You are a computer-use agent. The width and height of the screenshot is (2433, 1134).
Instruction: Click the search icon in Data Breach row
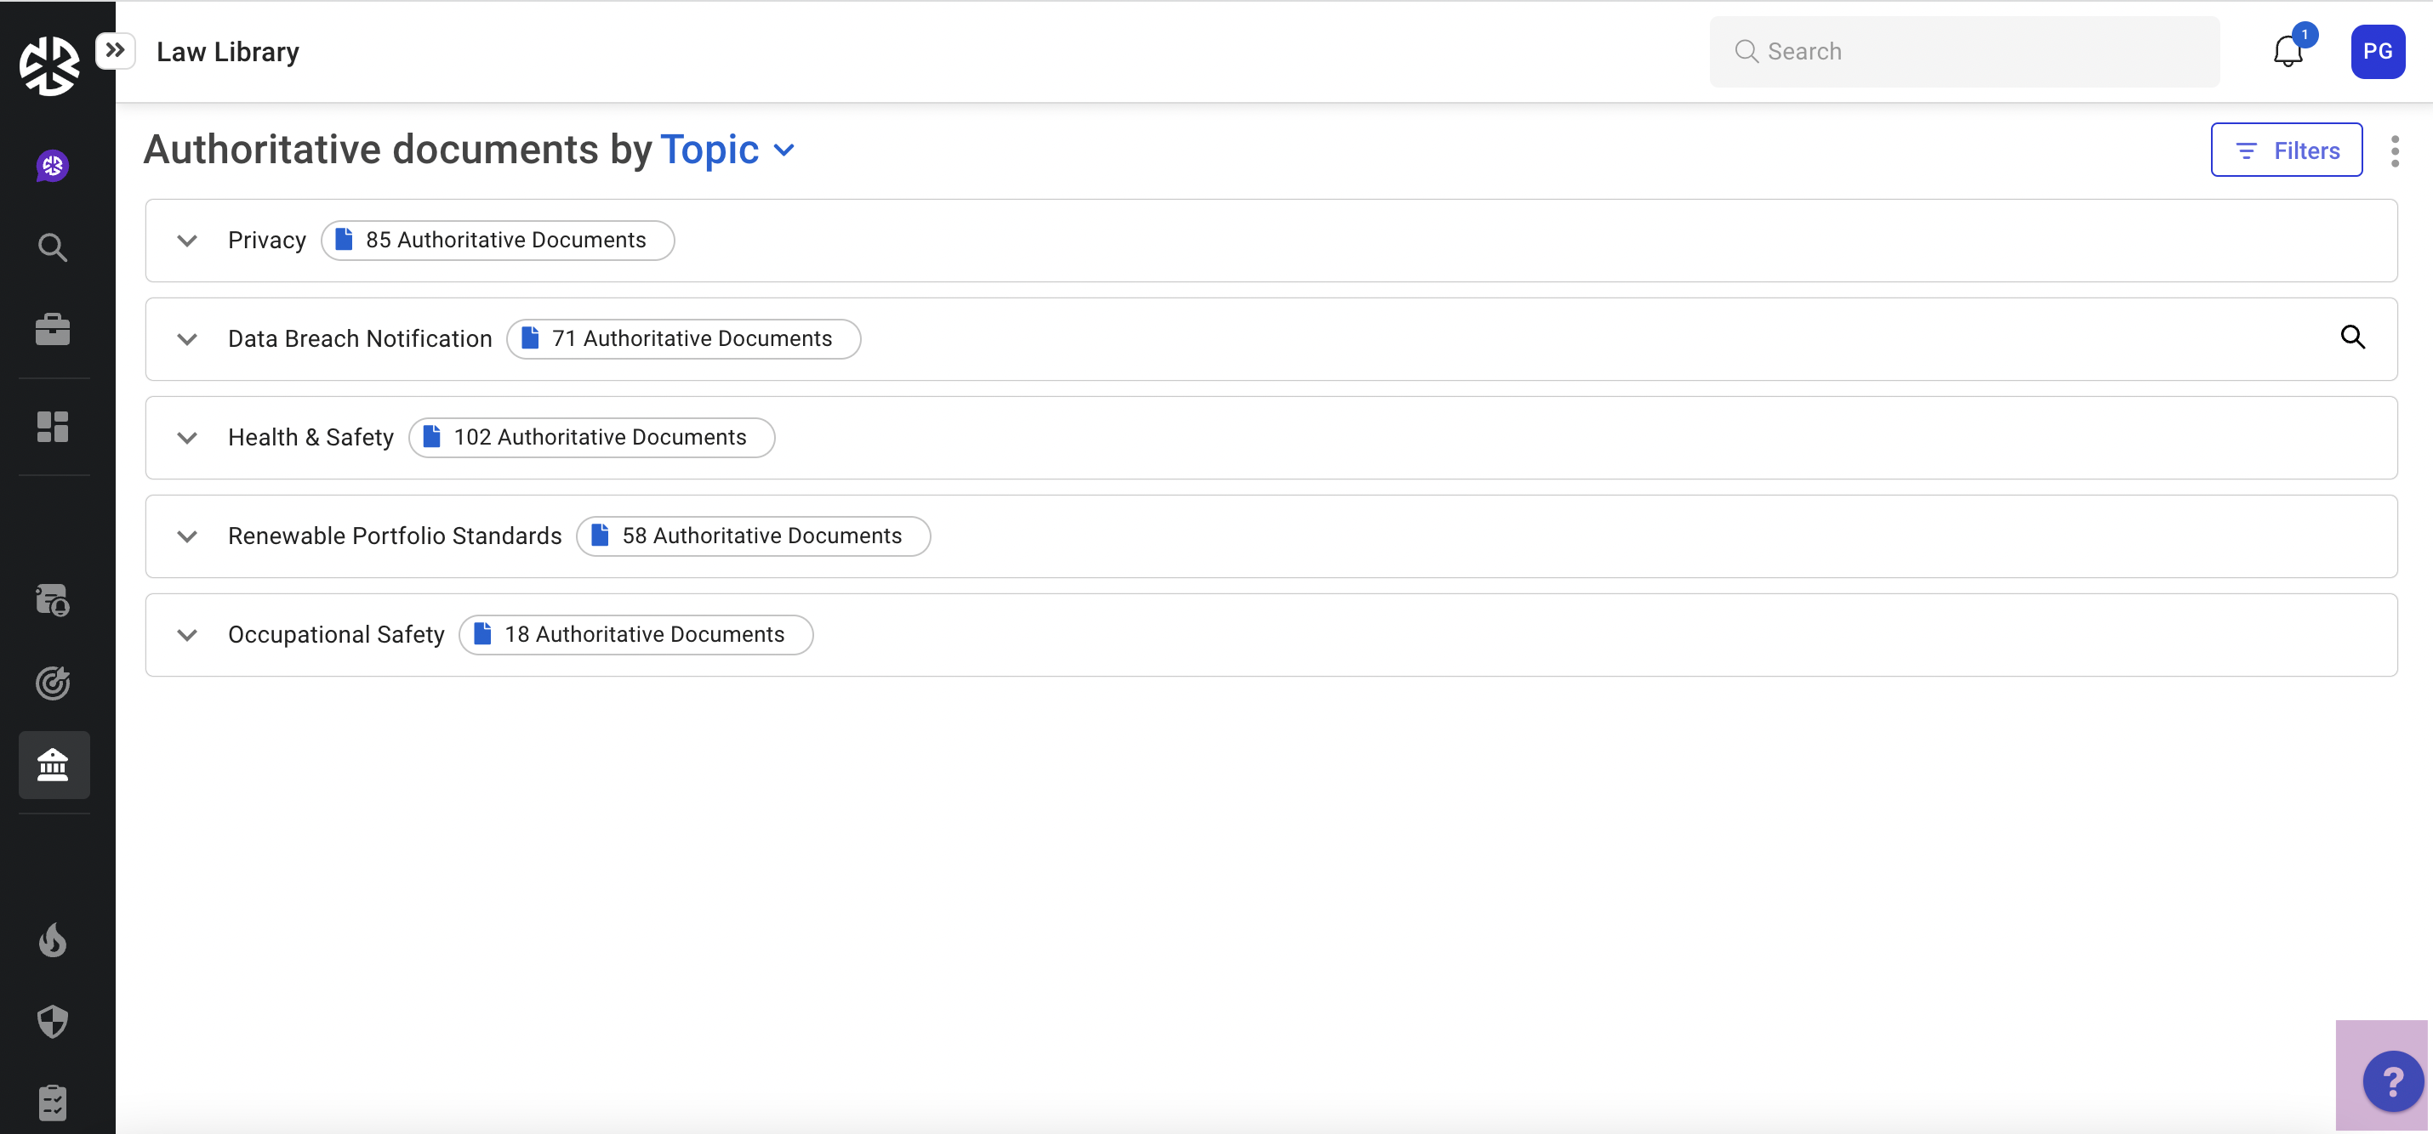2352,337
